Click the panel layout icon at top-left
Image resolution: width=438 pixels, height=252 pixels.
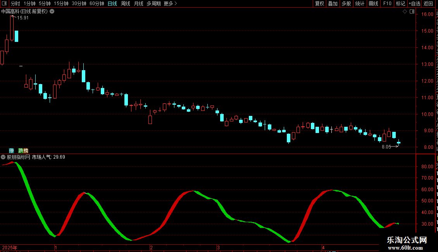coord(4,3)
